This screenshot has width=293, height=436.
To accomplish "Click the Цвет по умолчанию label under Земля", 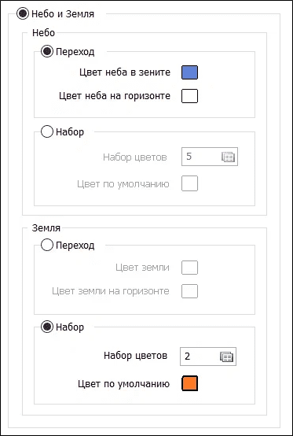I will [124, 384].
